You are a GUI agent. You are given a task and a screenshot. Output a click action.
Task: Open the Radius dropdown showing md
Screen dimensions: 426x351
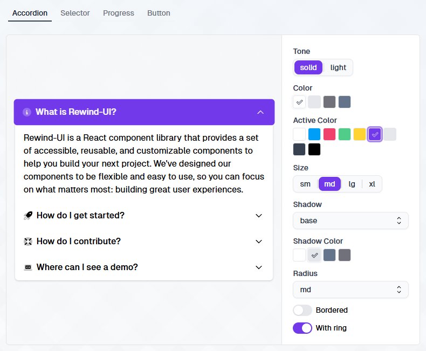pos(351,290)
